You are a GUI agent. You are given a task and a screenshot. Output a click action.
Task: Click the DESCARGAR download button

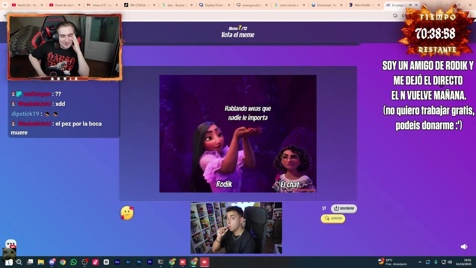point(344,208)
